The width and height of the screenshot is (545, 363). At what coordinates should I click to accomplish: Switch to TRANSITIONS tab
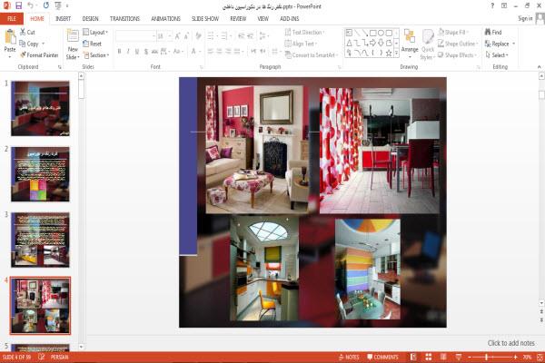124,19
